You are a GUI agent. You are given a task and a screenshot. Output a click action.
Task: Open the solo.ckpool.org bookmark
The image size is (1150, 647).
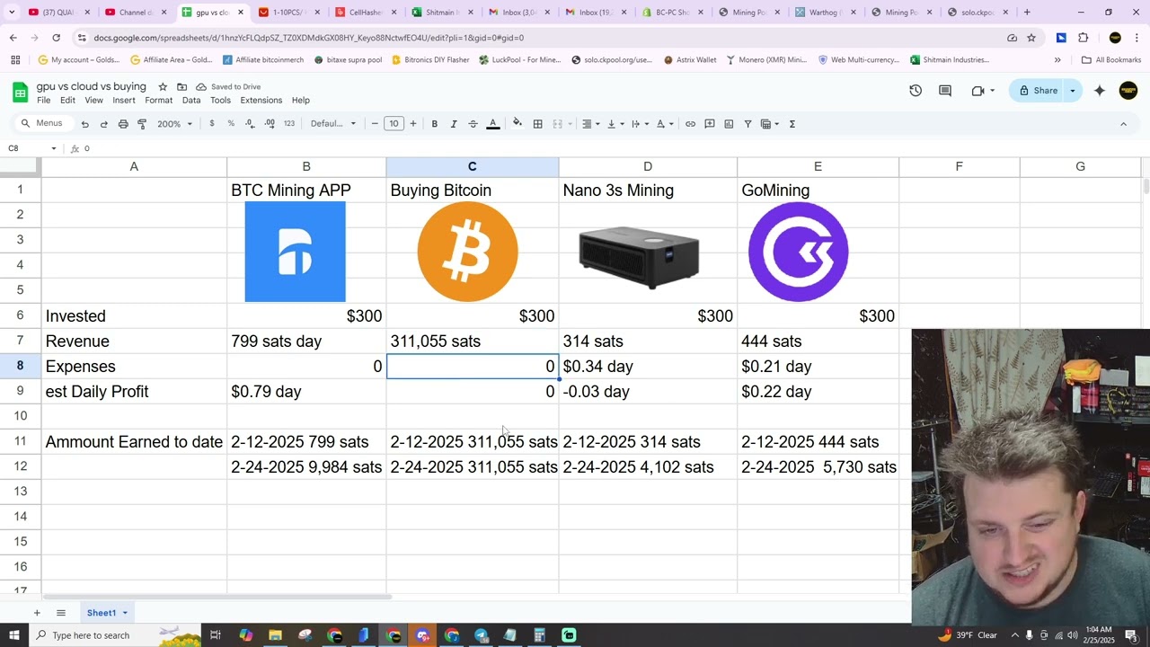612,60
